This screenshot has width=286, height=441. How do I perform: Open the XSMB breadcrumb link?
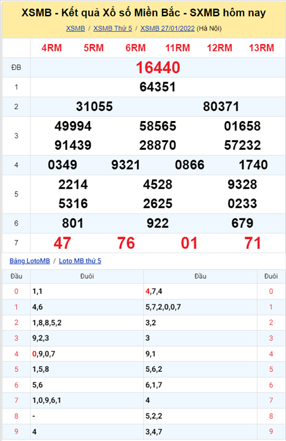[x=75, y=29]
